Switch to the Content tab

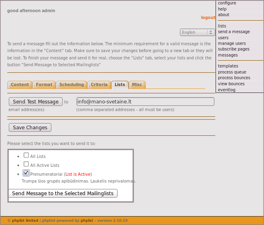[20, 85]
